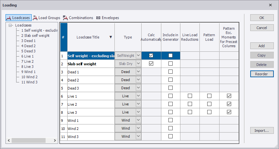Enable Pattern Load for Live 1
279x149 pixels.
(209, 96)
